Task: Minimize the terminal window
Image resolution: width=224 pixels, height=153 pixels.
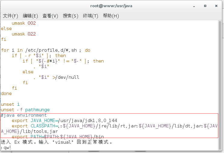Action: (194, 6)
